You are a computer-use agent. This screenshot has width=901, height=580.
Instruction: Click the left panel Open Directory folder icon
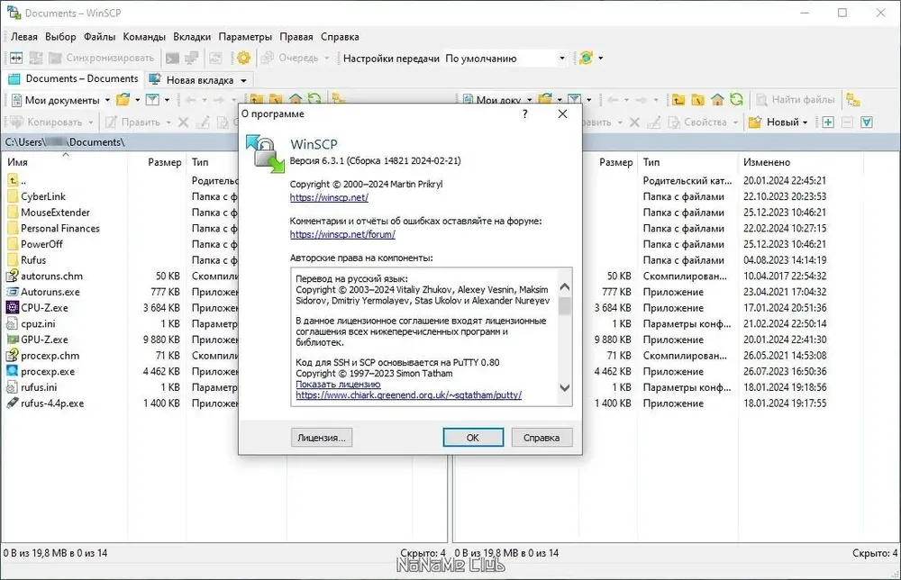tap(123, 100)
